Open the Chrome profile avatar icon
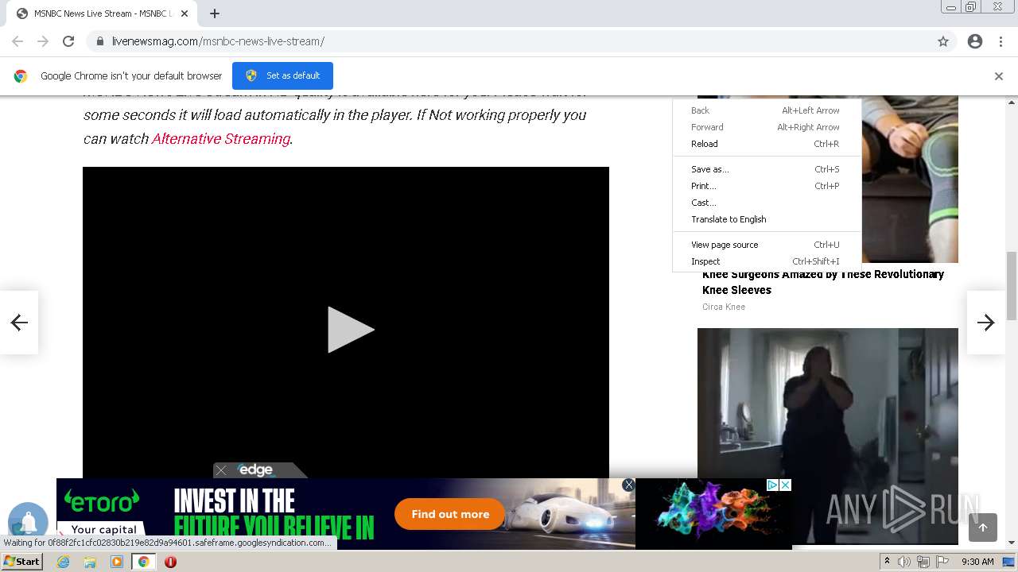 [975, 41]
